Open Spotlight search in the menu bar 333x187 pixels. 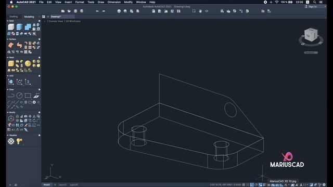(314, 2)
